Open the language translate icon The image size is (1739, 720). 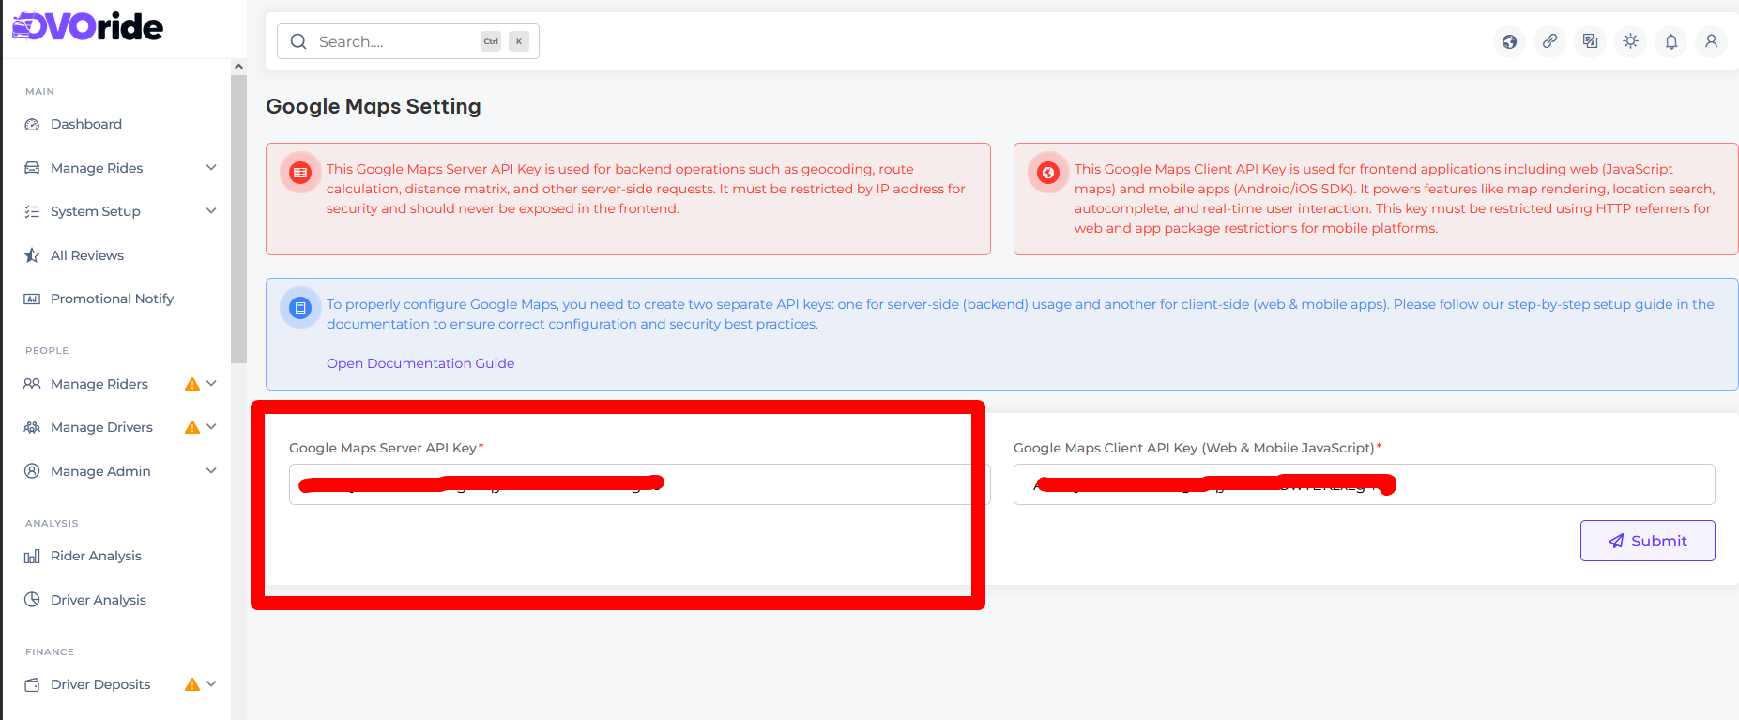pyautogui.click(x=1590, y=41)
